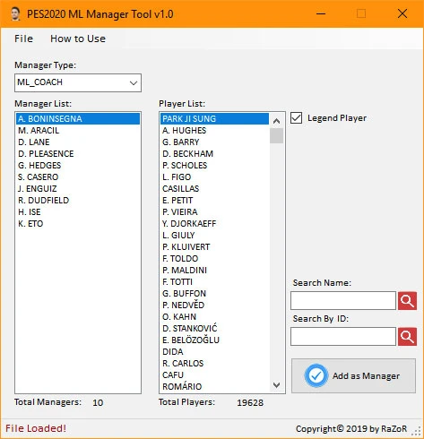Open the File menu
424x439 pixels.
coord(23,39)
